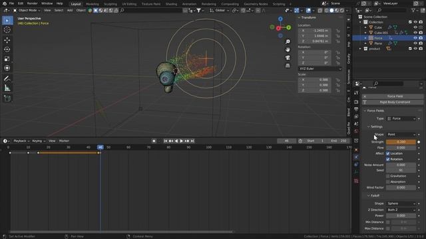Click the Noise Amount value slider
426x239 pixels.
click(x=401, y=165)
